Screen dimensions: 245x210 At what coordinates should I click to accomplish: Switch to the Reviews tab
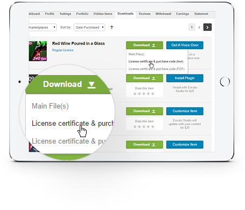(144, 14)
